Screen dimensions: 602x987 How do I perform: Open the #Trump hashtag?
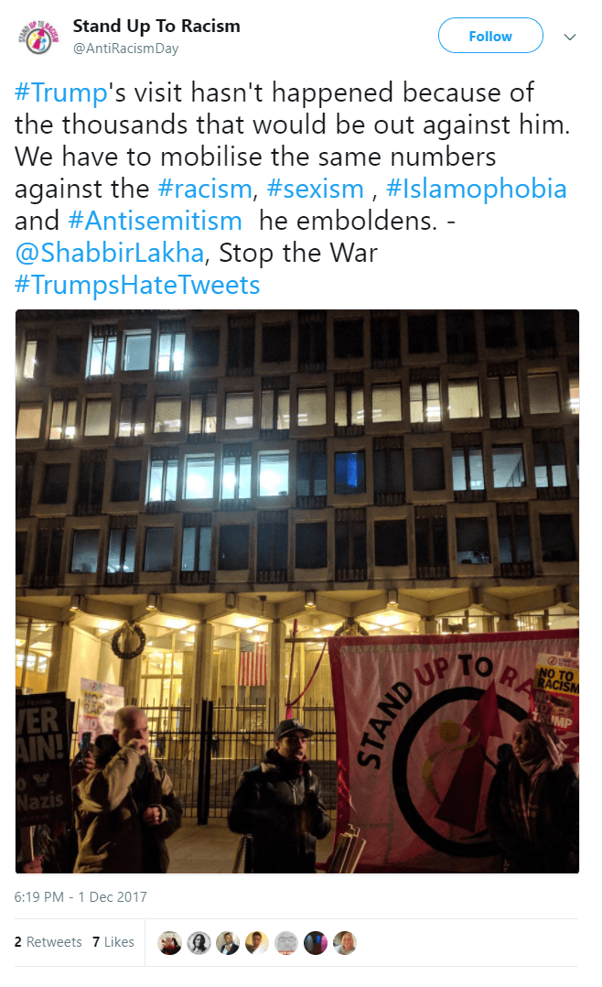61,92
